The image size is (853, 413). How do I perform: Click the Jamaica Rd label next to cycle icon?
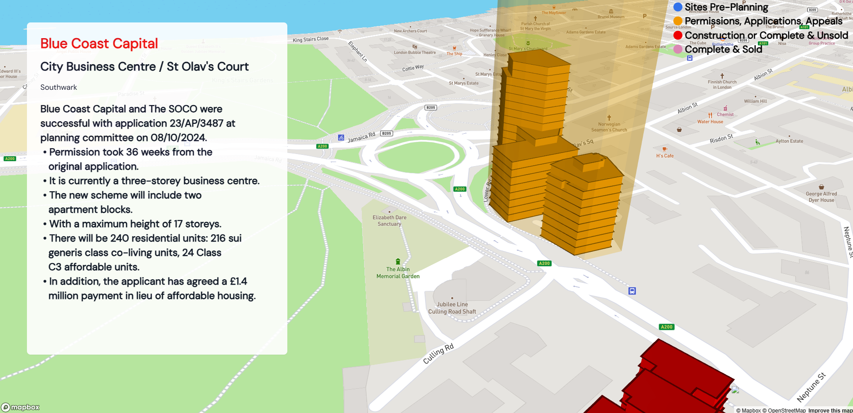361,137
